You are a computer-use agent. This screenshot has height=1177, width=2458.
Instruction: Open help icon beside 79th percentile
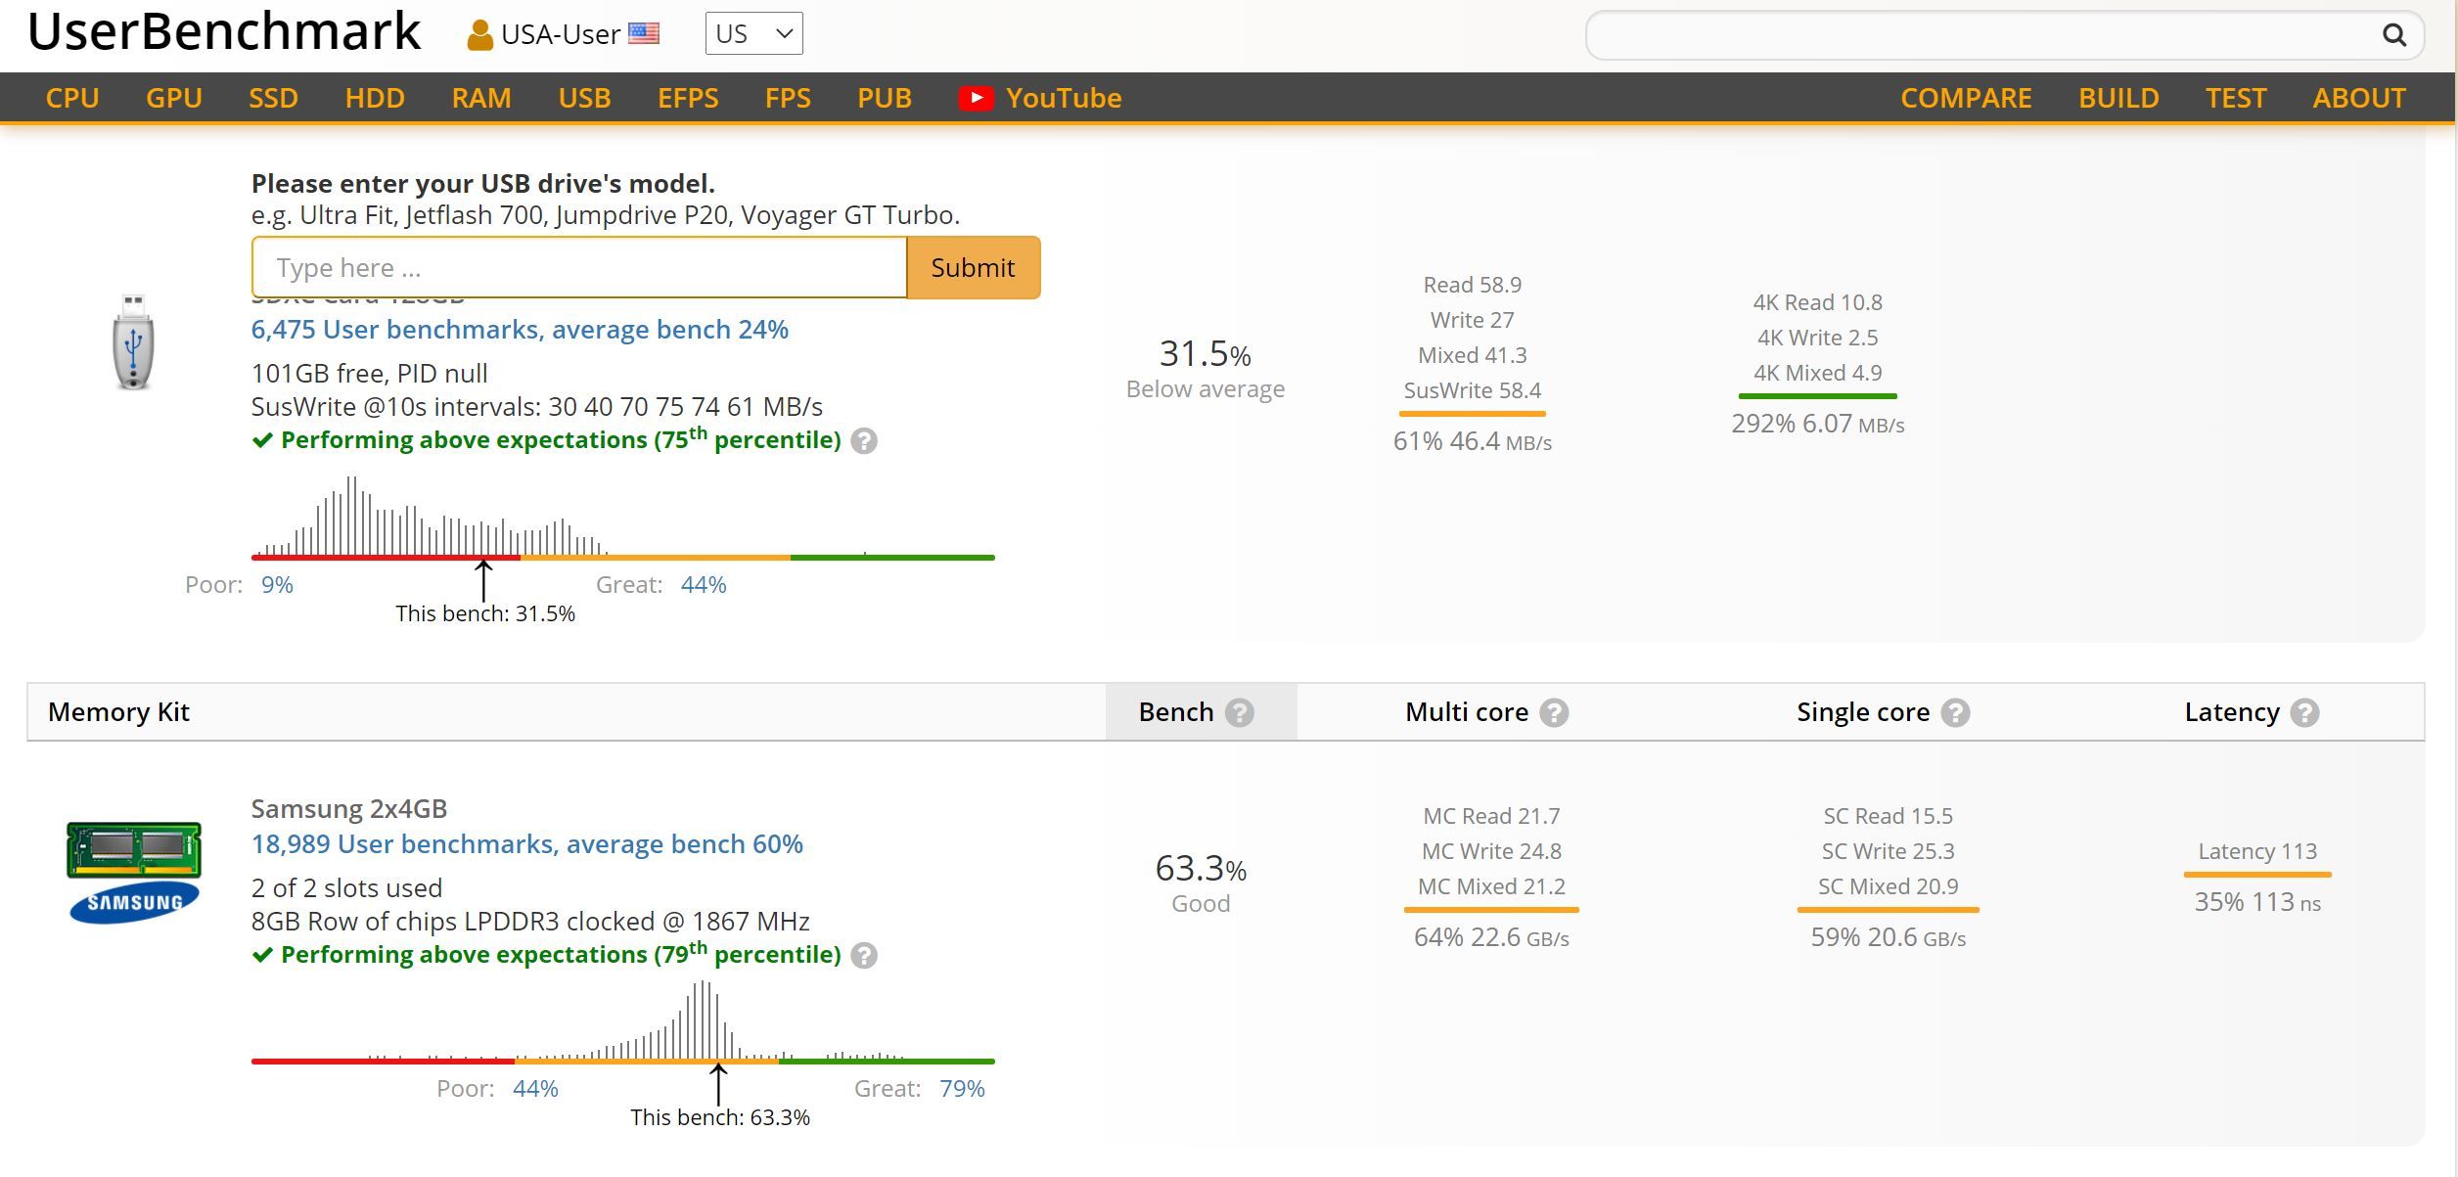click(864, 956)
